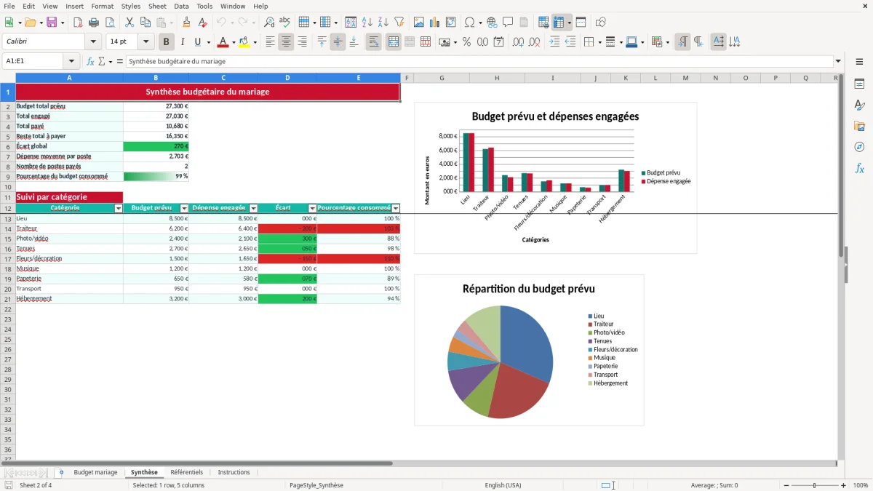
Task: Add a decimal place
Action: tap(519, 42)
